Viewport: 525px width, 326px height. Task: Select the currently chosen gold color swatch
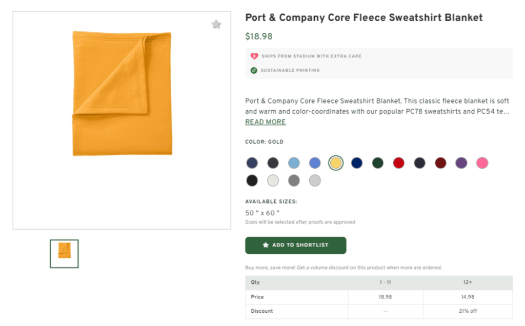(336, 162)
